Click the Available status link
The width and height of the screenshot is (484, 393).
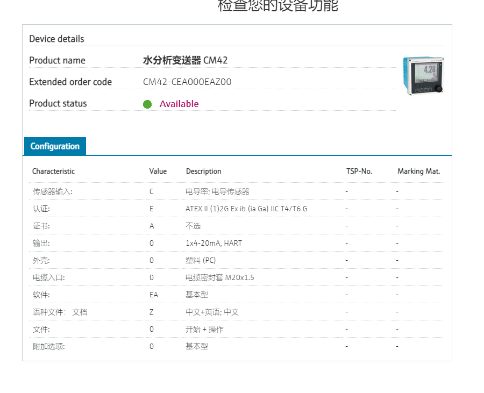179,104
